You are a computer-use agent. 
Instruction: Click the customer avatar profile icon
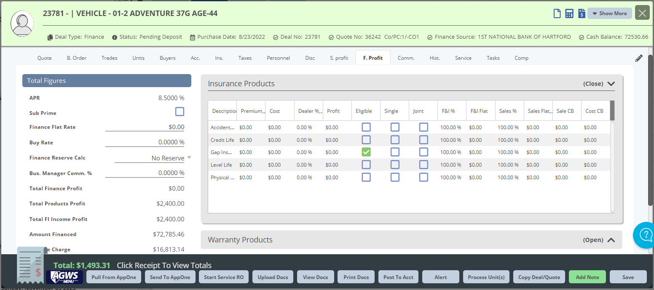tap(22, 23)
